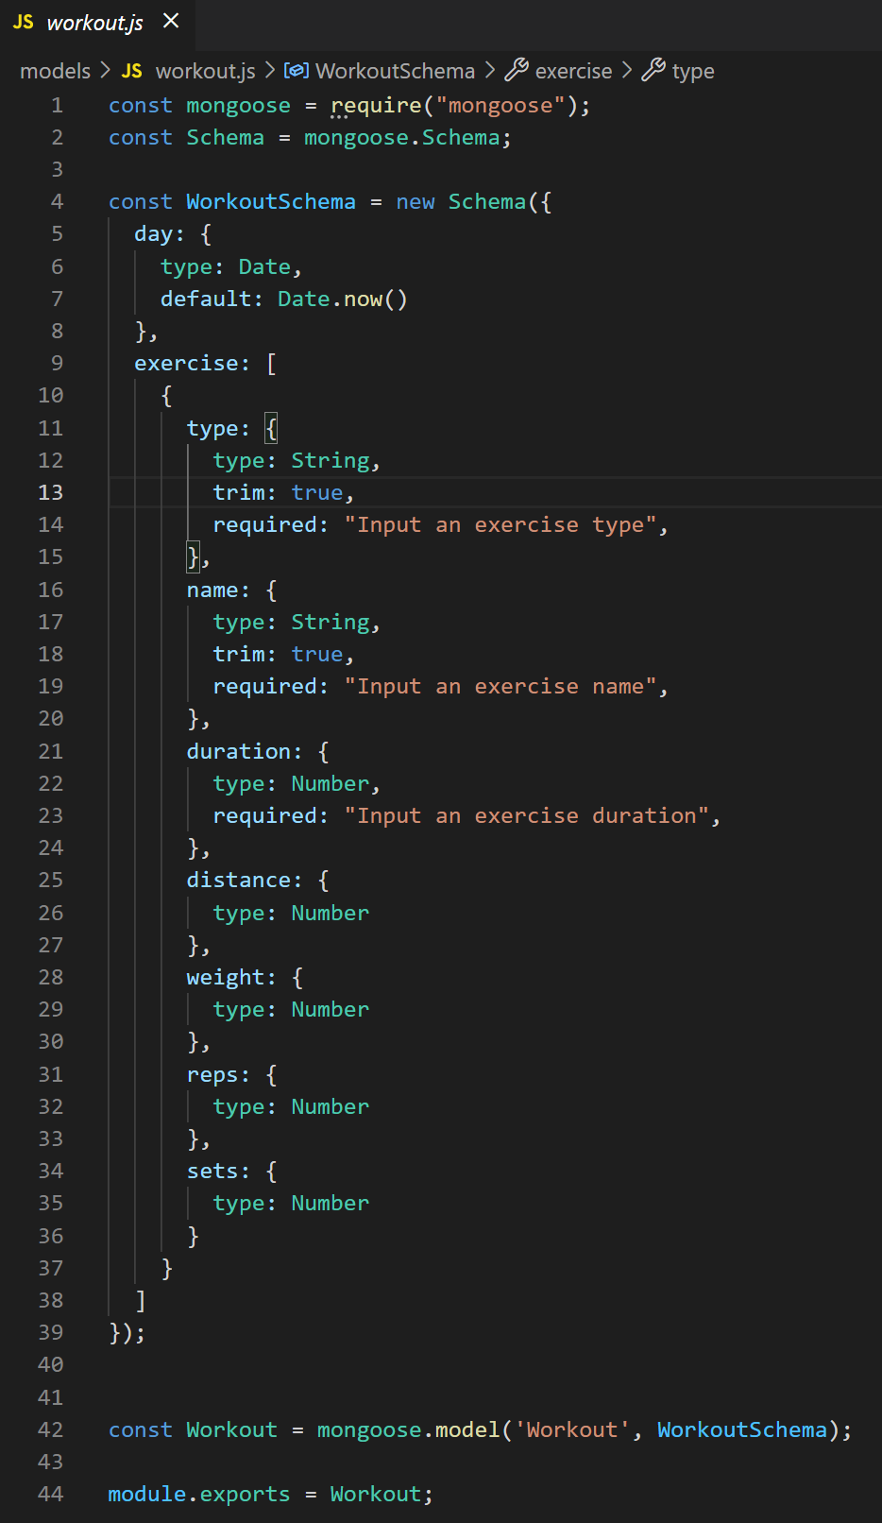Click 'Workout' string on line 42
This screenshot has width=882, height=1523.
pos(572,1429)
